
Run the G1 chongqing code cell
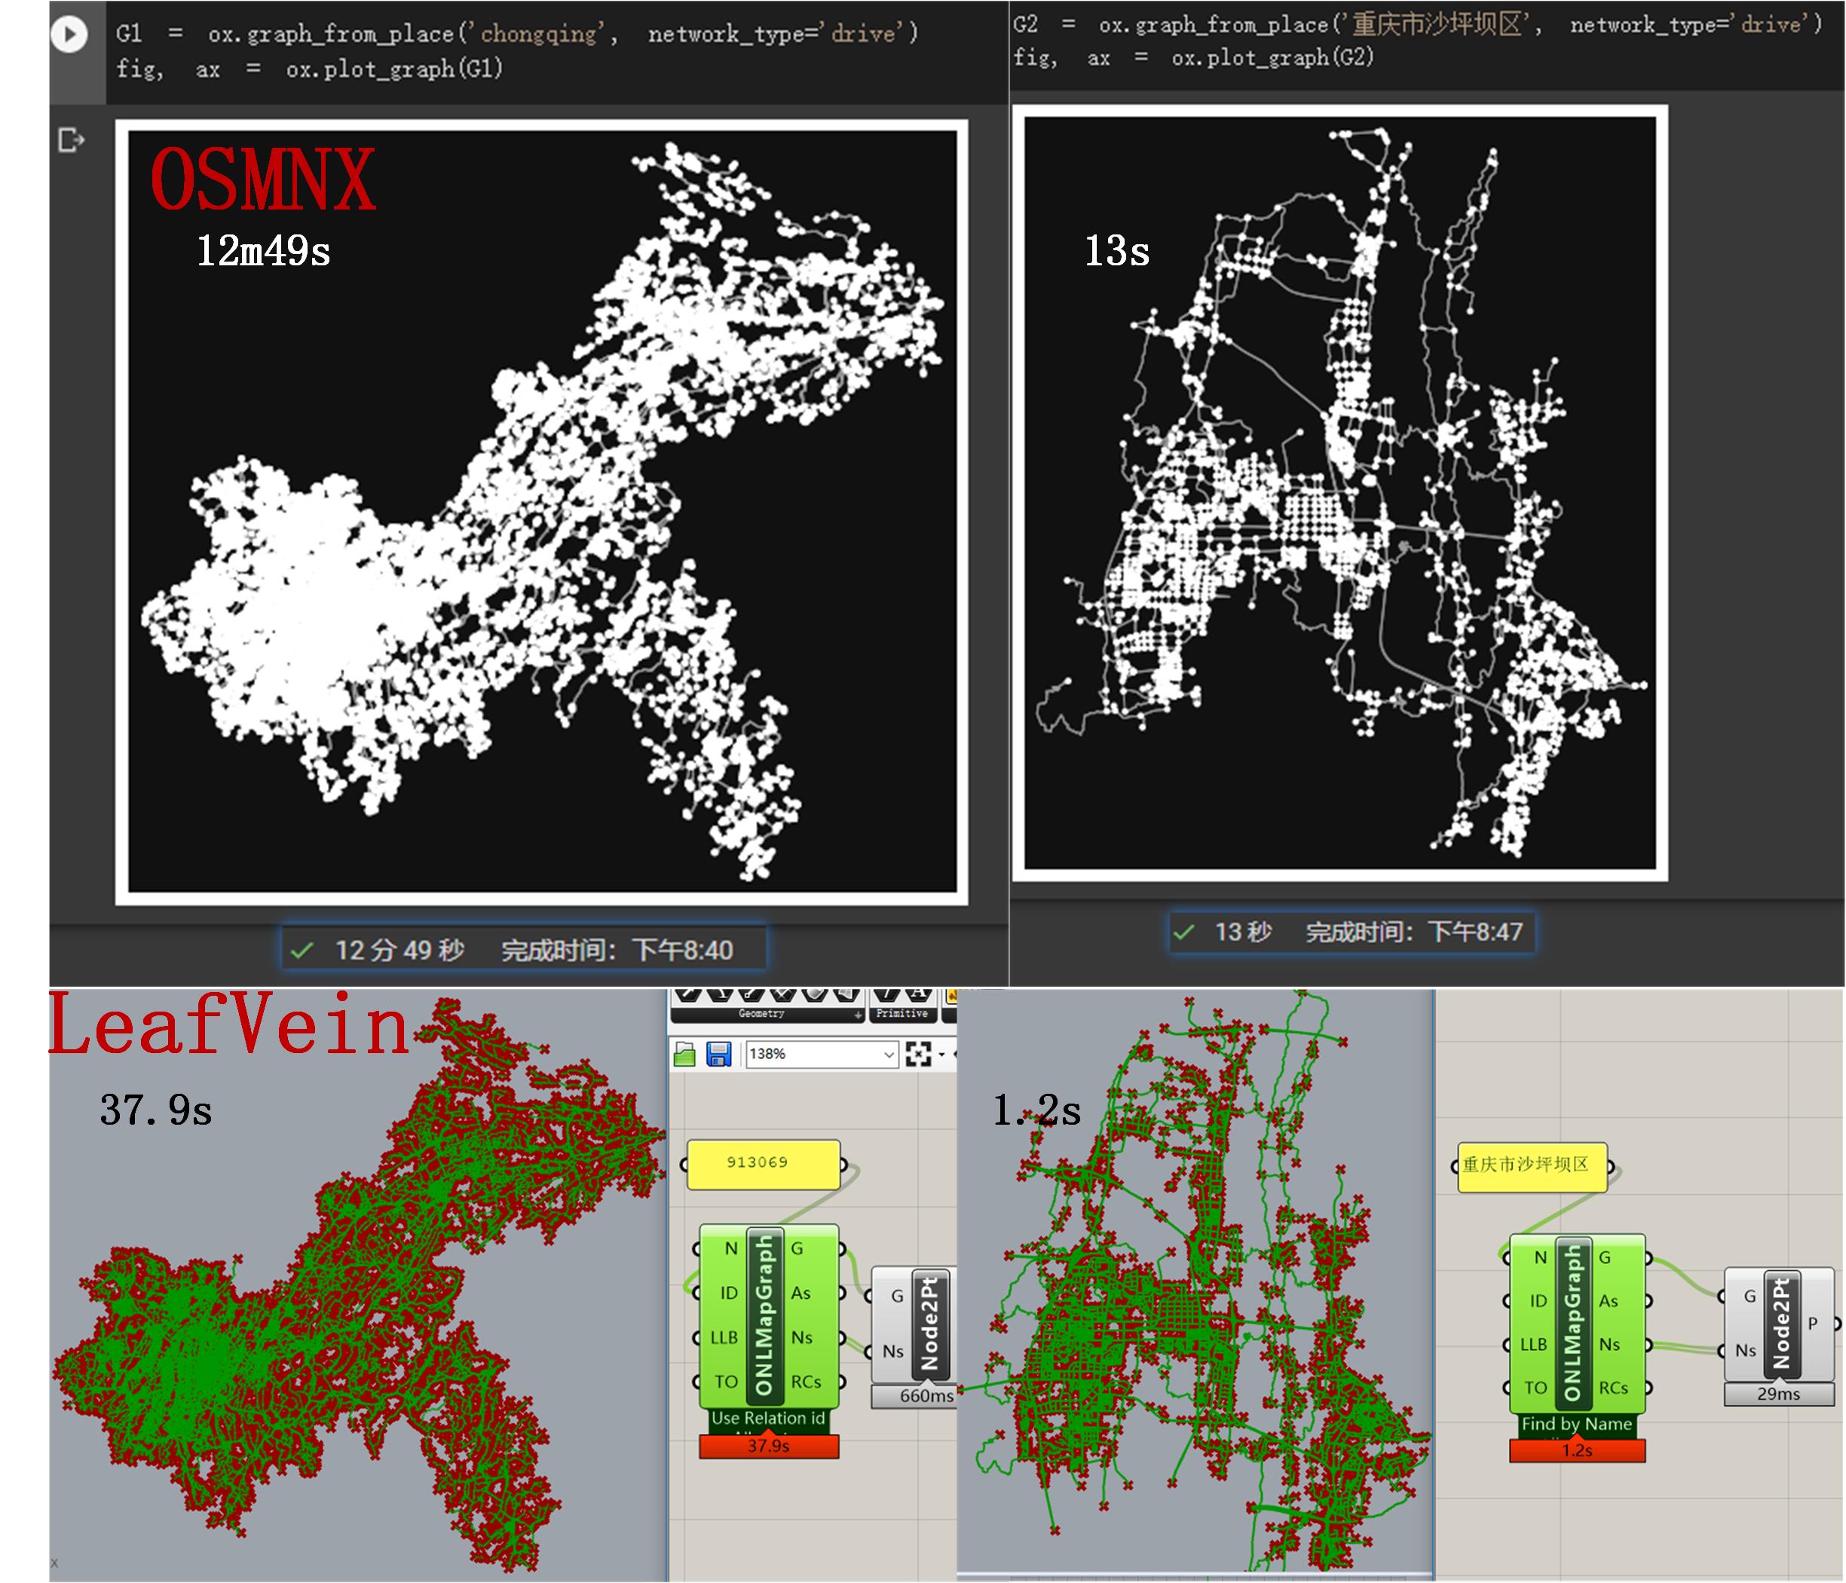click(69, 35)
